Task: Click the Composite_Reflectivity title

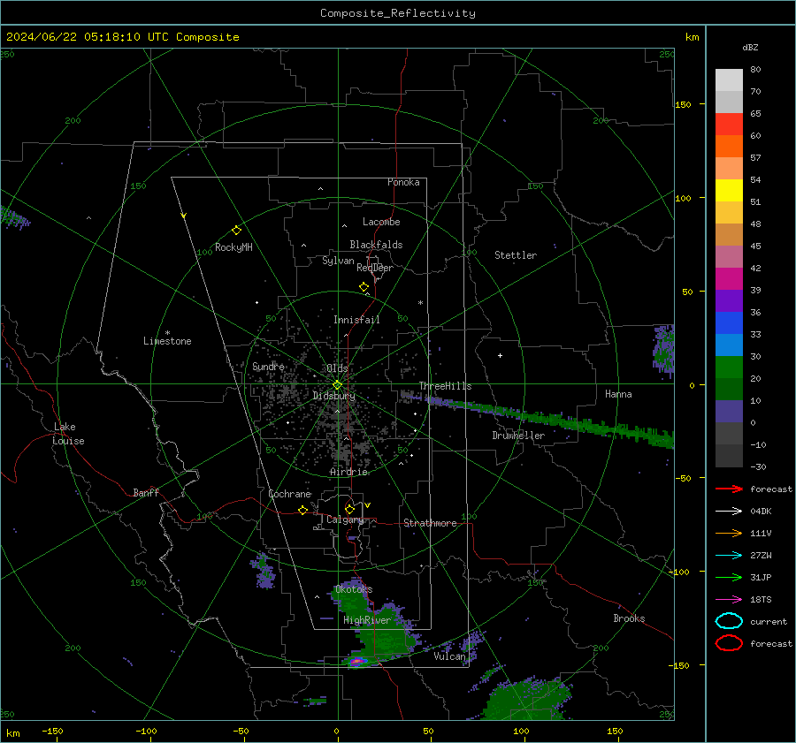Action: pyautogui.click(x=398, y=13)
